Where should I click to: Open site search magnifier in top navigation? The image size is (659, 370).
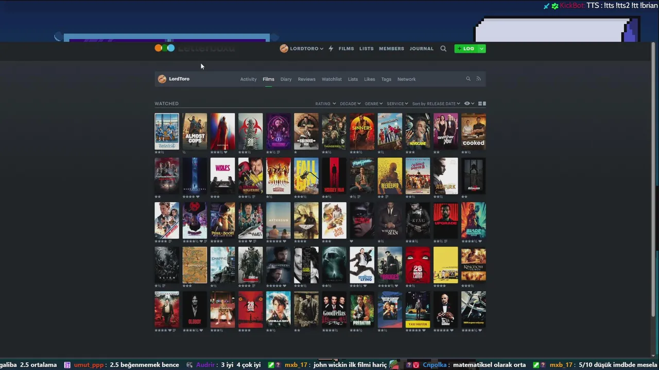[x=443, y=48]
